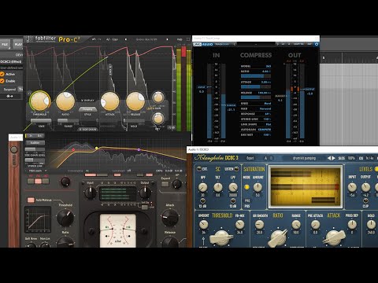This screenshot has width=378, height=283.
Task: Click the output level handle in TrackComp
Action: [309, 90]
